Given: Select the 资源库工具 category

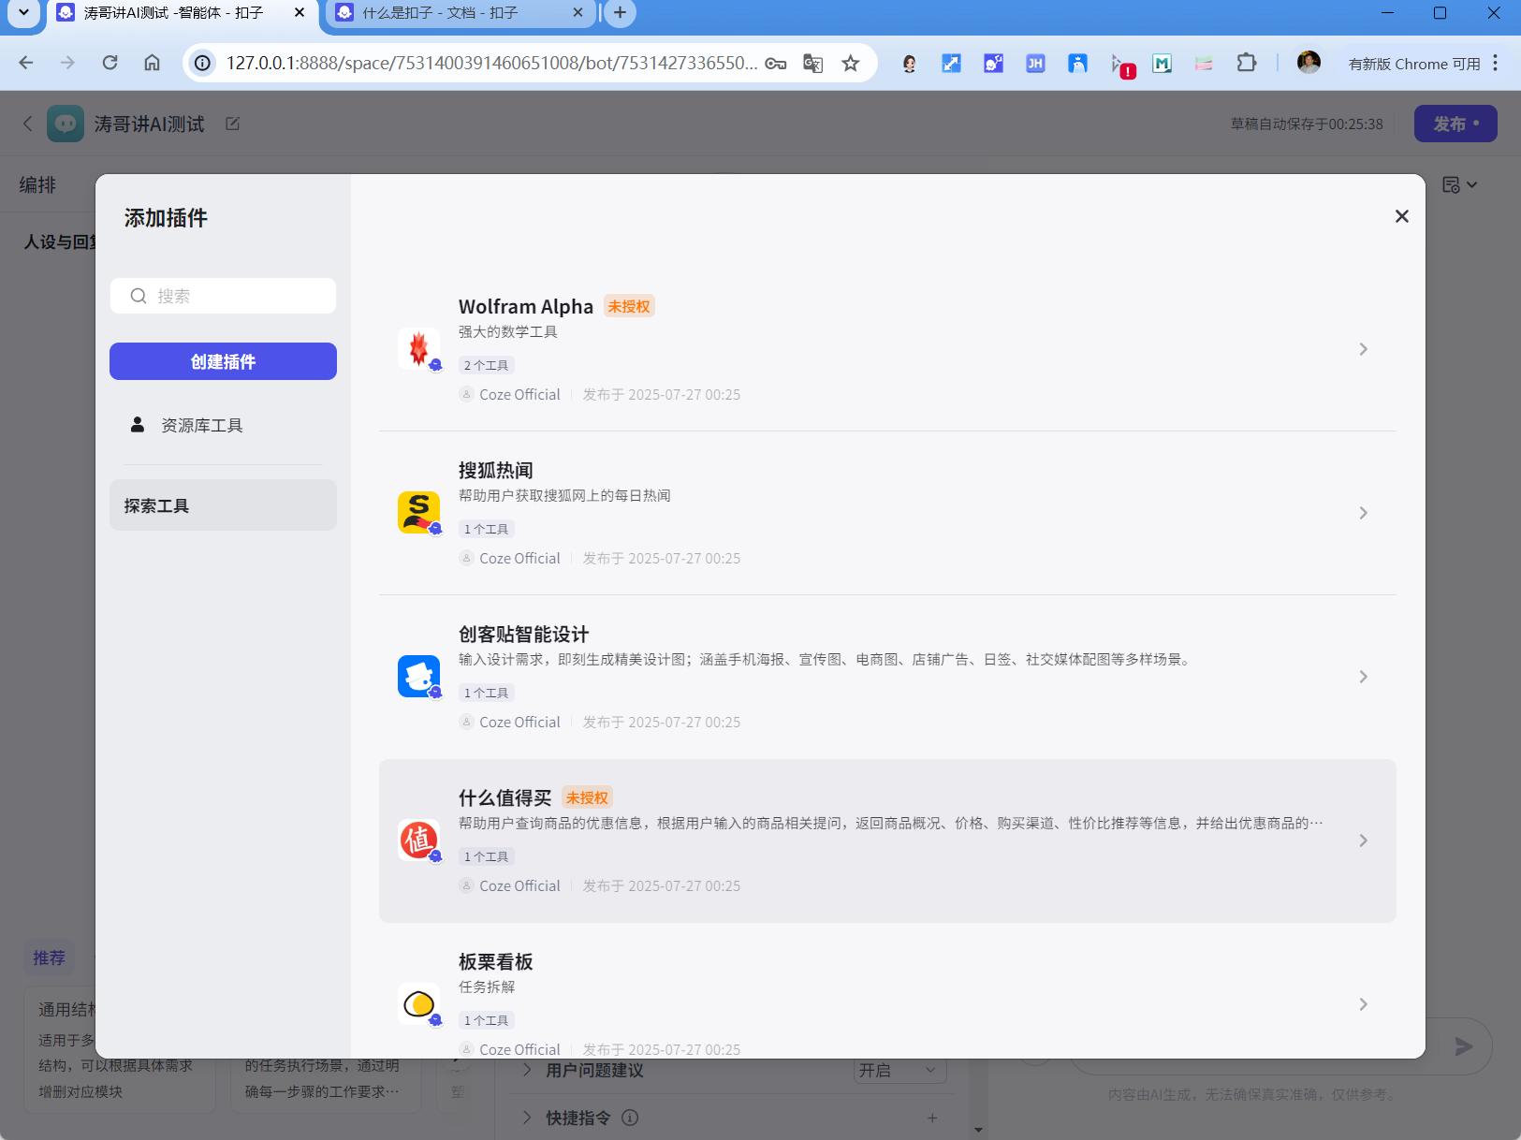Looking at the screenshot, I should pyautogui.click(x=223, y=426).
